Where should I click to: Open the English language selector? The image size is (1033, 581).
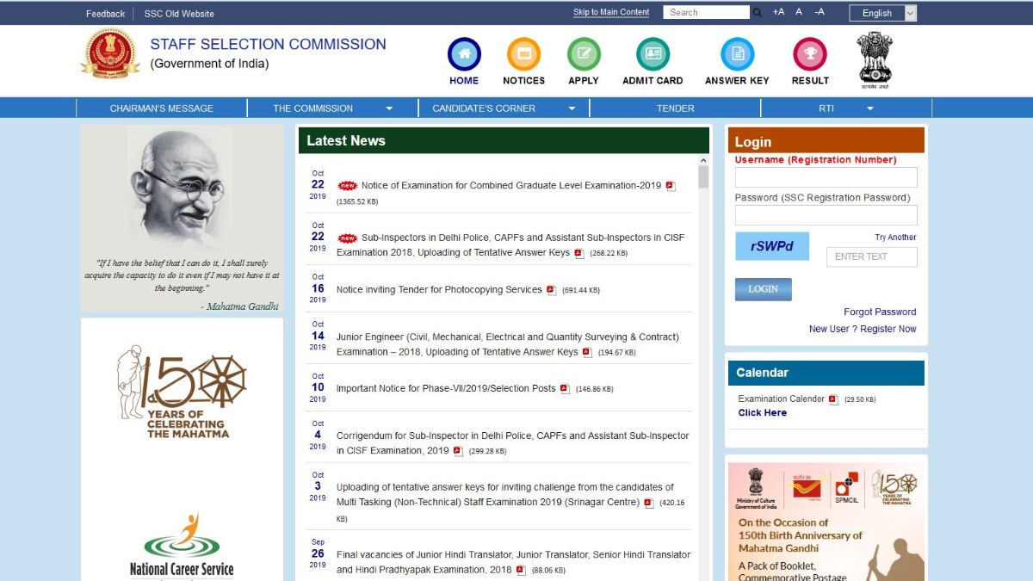(x=882, y=13)
